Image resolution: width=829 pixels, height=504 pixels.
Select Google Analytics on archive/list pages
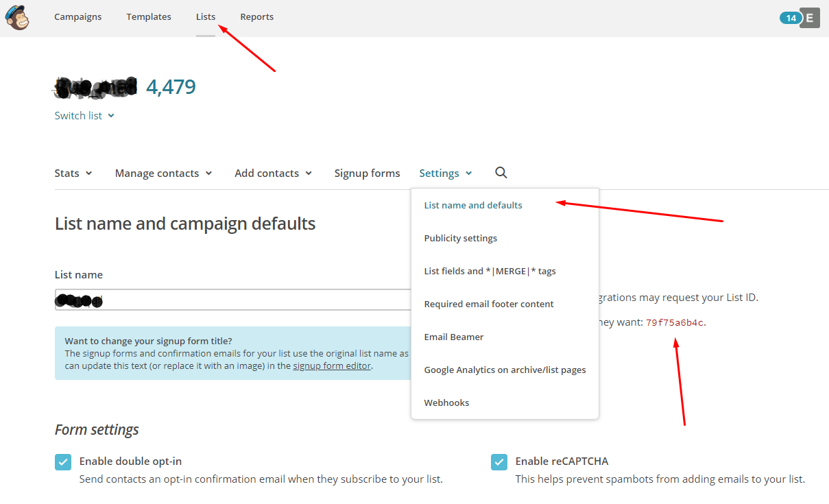point(505,370)
